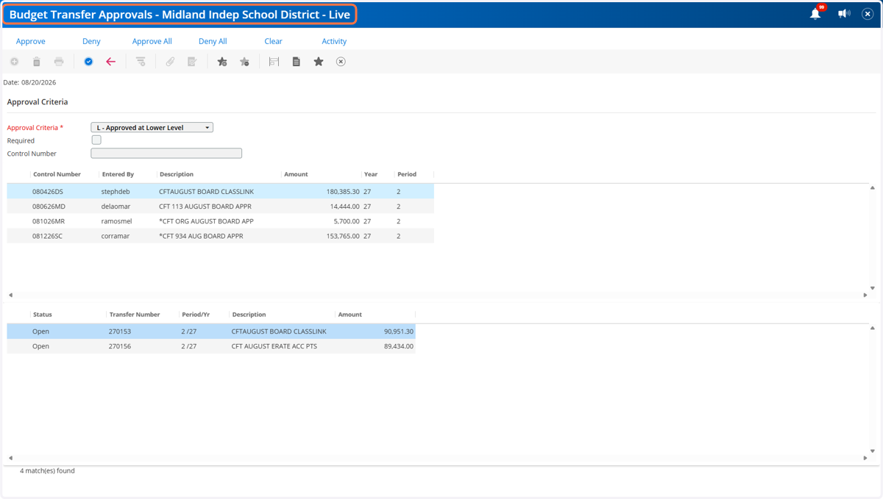Click amount 5,700.00

click(347, 221)
